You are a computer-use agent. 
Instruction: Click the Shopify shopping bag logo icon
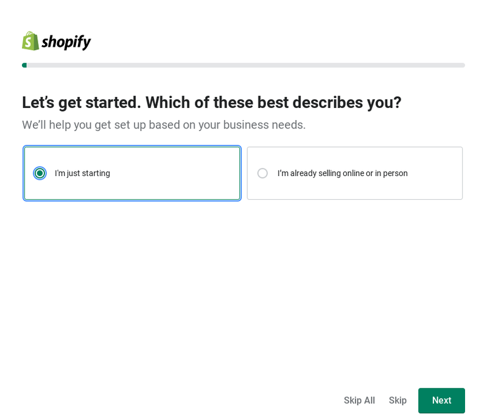[x=30, y=41]
